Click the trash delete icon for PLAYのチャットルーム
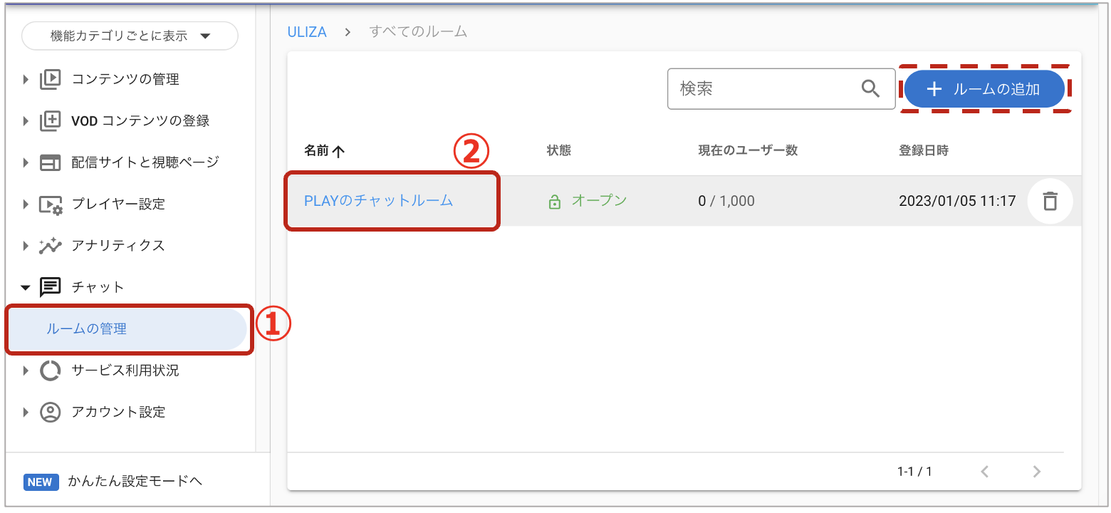 pyautogui.click(x=1050, y=202)
